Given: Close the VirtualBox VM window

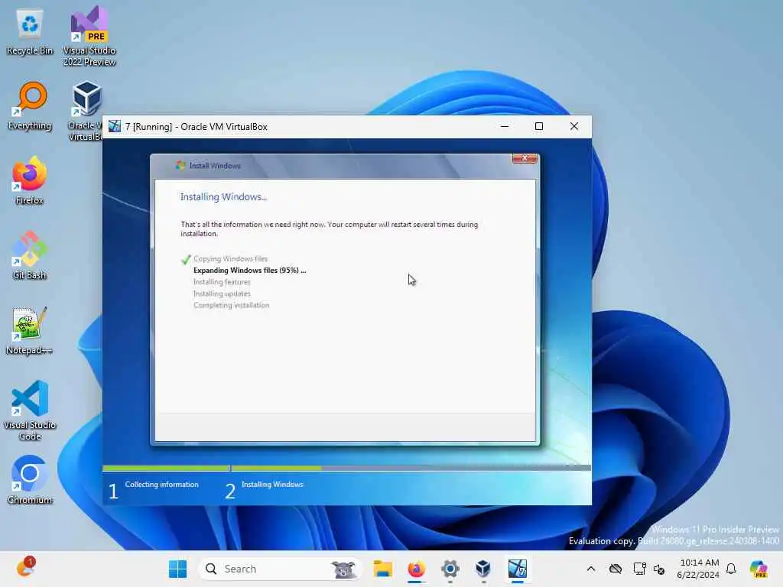Looking at the screenshot, I should click(x=574, y=126).
